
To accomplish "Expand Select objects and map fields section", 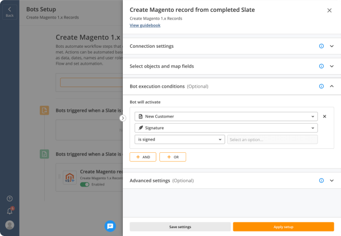I will pos(331,66).
